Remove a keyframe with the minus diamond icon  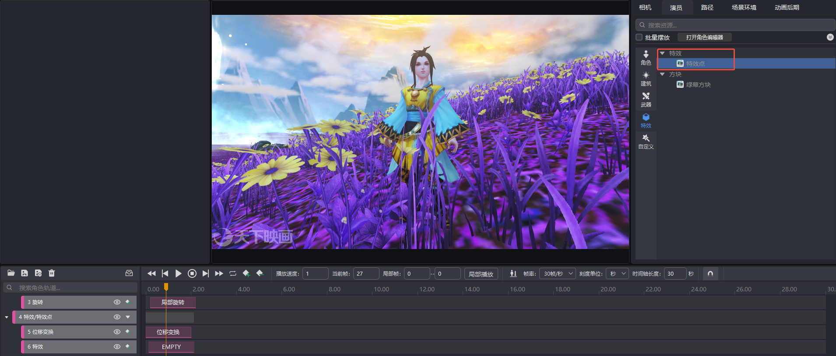(x=260, y=273)
